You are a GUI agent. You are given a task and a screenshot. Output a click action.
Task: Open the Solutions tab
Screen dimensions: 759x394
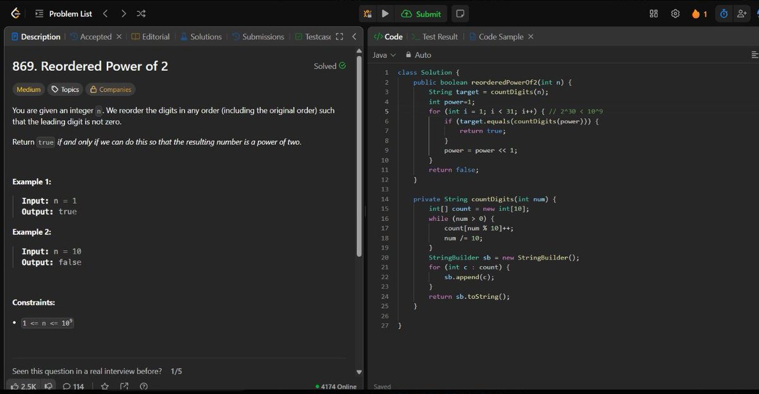201,37
